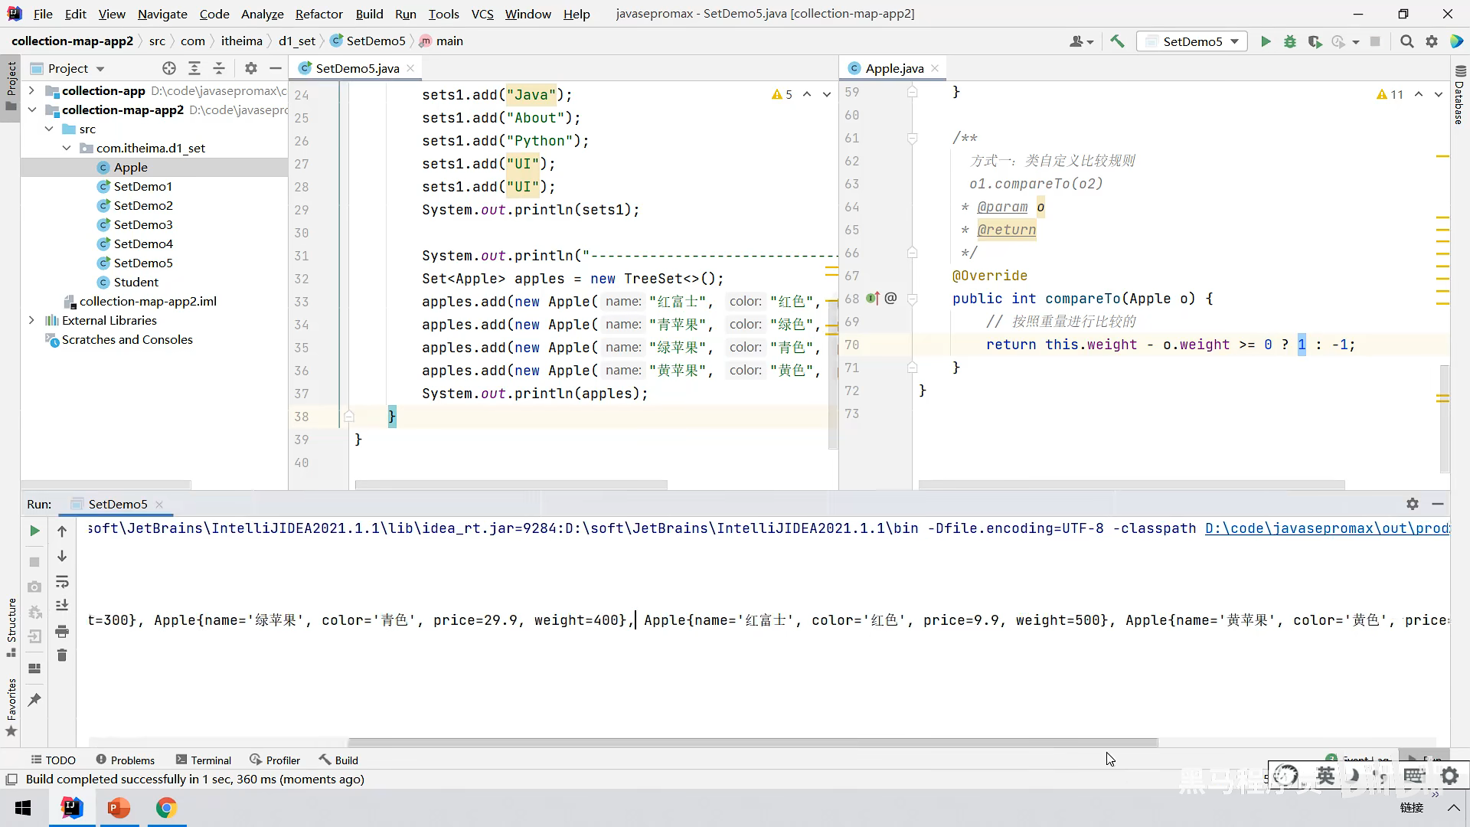Click the Debug bug icon in toolbar
Viewport: 1470px width, 827px height.
[x=1290, y=41]
